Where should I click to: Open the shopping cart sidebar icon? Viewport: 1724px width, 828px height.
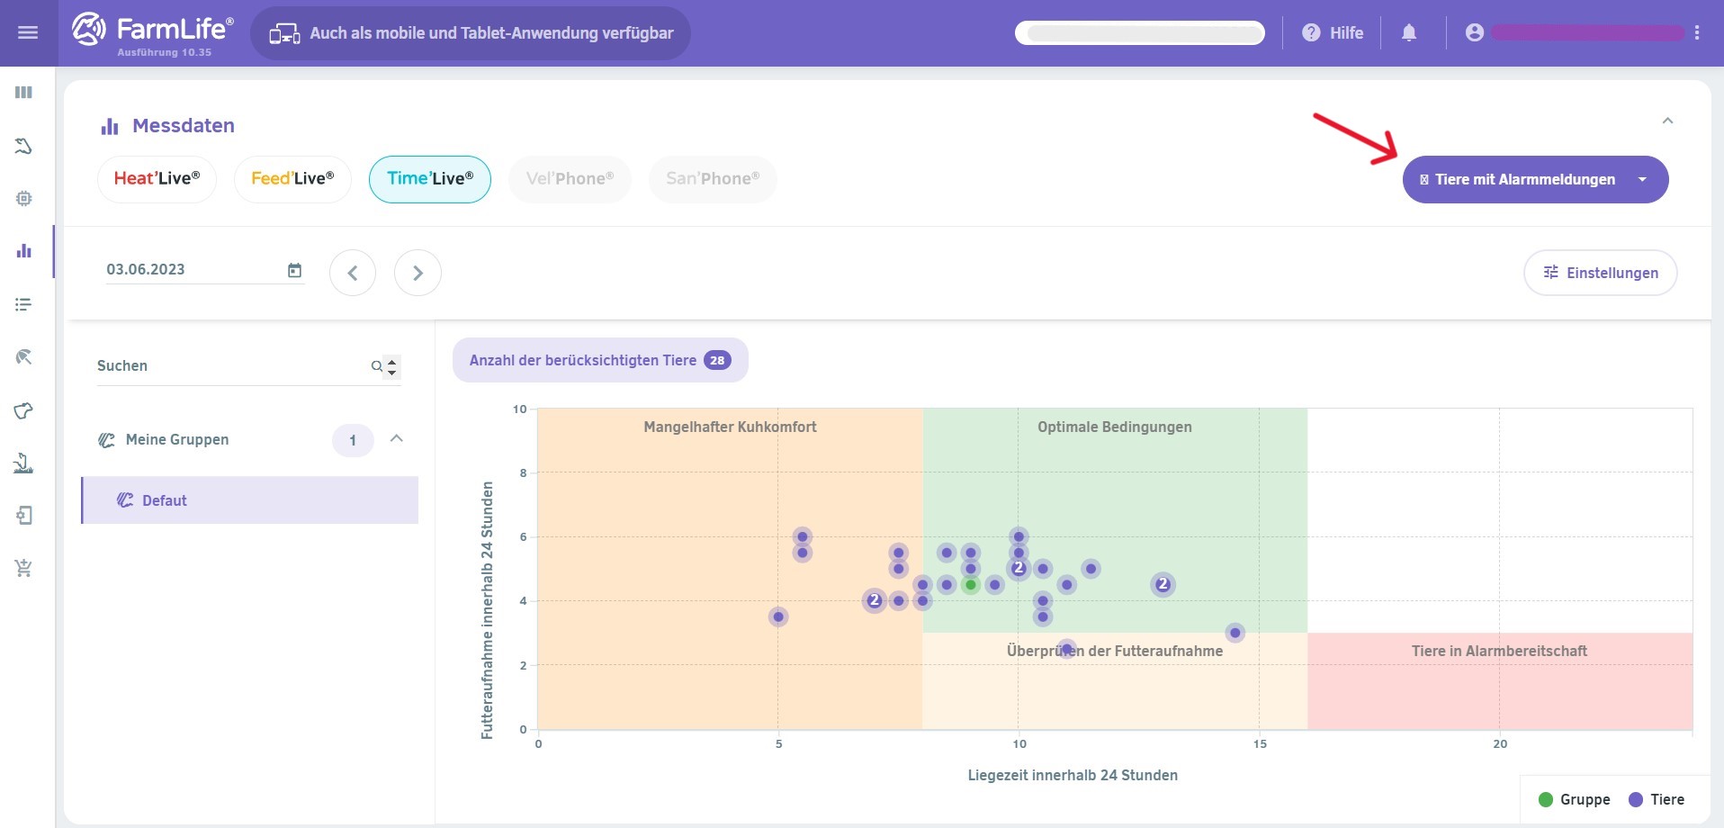pyautogui.click(x=24, y=568)
